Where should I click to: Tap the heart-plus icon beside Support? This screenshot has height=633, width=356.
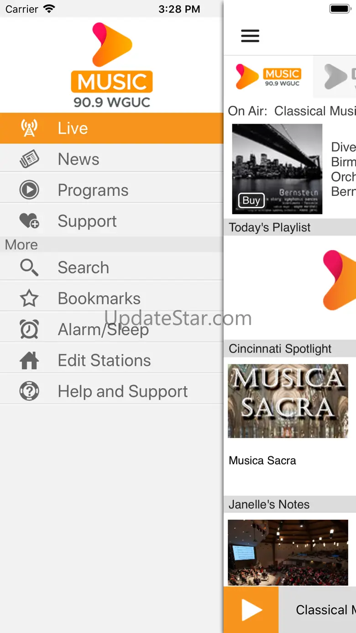pyautogui.click(x=29, y=221)
